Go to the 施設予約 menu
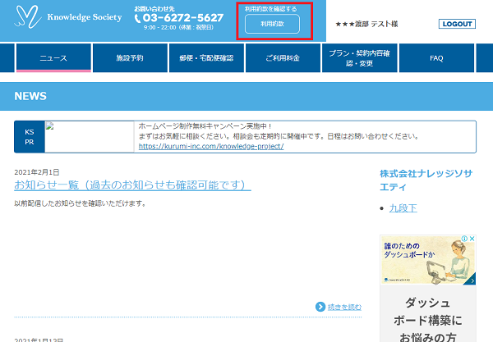The height and width of the screenshot is (342, 493). point(130,58)
